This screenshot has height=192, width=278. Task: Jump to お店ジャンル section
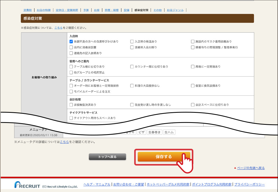tap(175, 10)
